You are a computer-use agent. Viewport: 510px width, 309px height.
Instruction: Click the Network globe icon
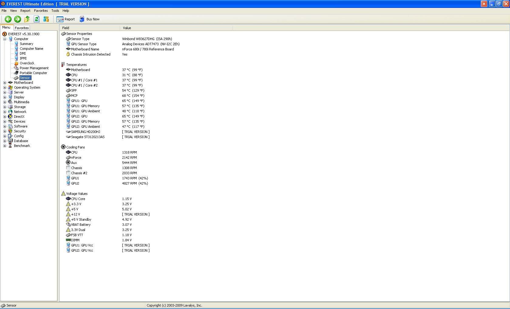(10, 112)
